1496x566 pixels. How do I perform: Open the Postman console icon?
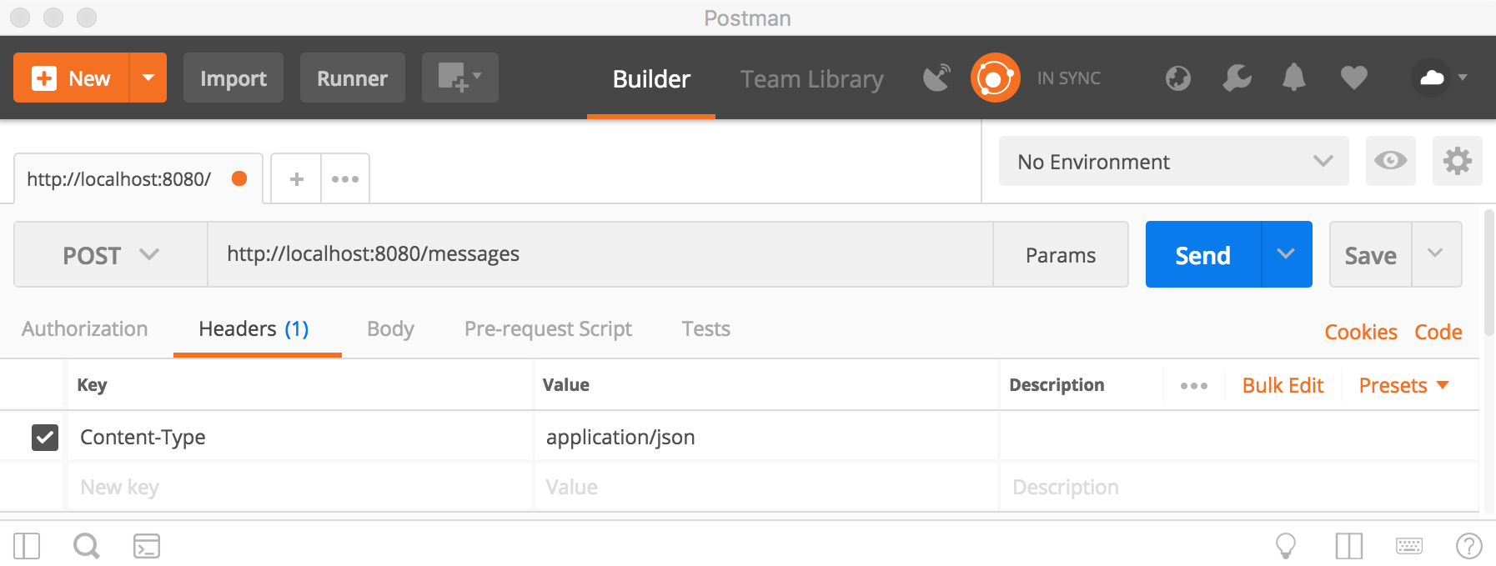(147, 546)
